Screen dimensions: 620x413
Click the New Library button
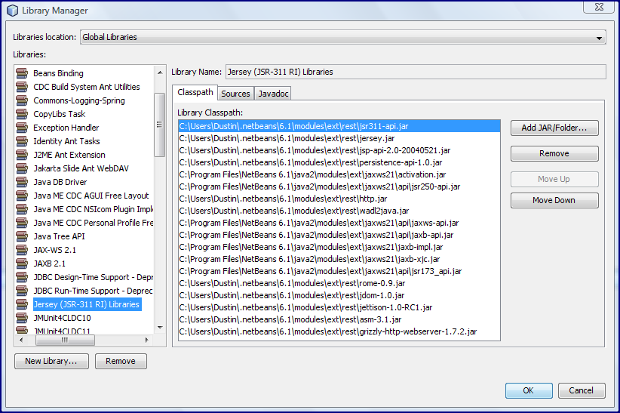[x=51, y=361]
